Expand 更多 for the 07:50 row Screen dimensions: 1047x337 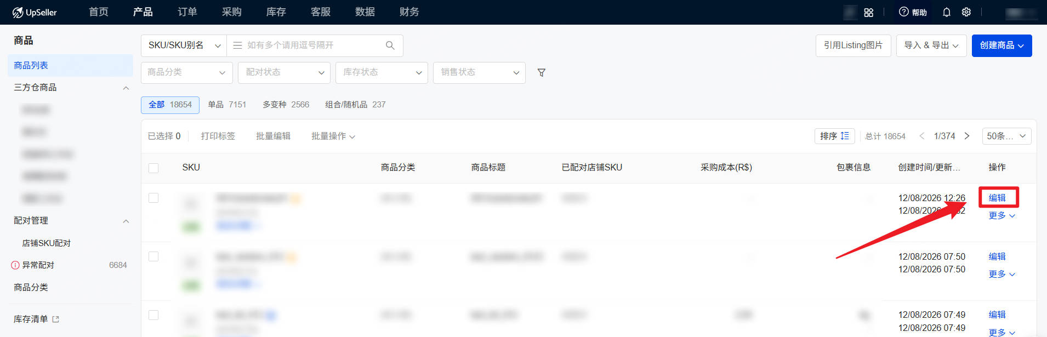1002,274
